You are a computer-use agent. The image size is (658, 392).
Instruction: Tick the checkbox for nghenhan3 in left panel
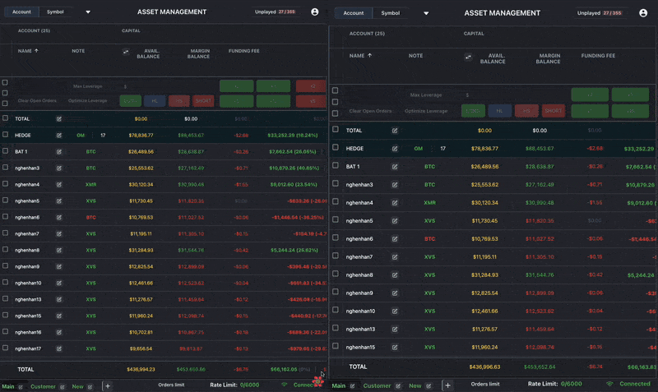(x=5, y=168)
